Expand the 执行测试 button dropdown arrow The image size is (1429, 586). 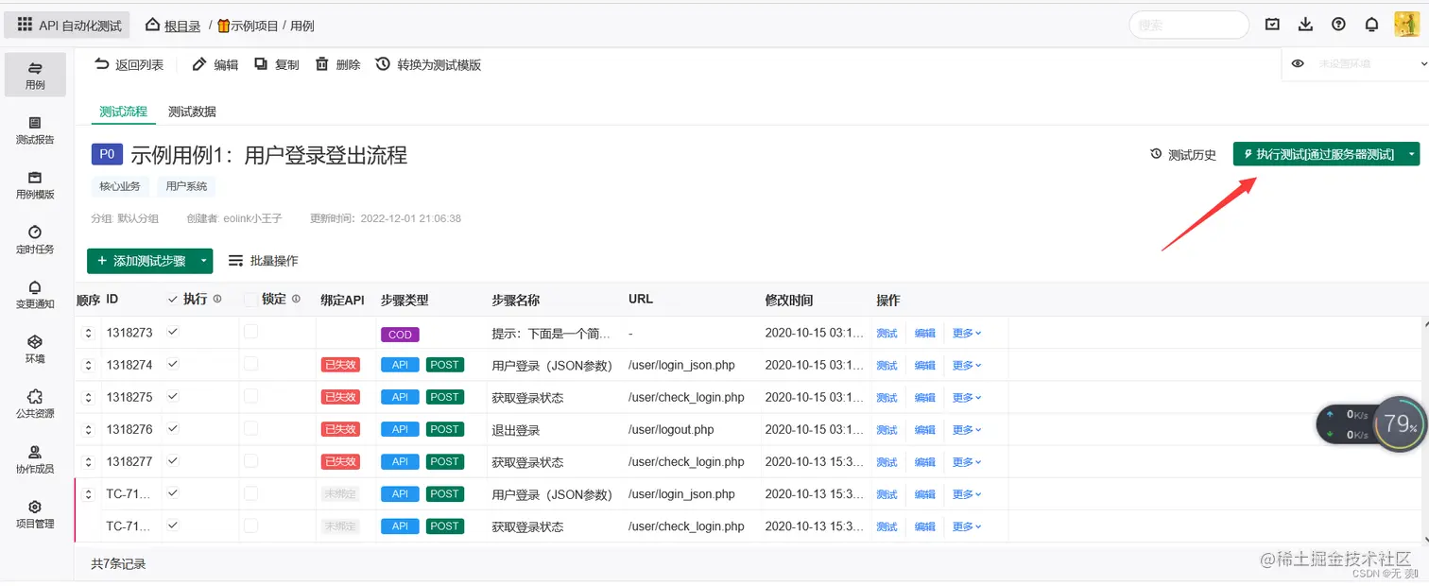pos(1412,154)
